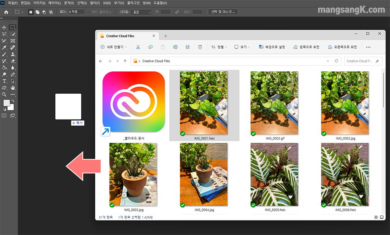Change the screen mode in the toolbox
The width and height of the screenshot is (390, 235).
click(x=13, y=115)
